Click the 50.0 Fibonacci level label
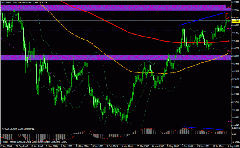 pyautogui.click(x=229, y=29)
